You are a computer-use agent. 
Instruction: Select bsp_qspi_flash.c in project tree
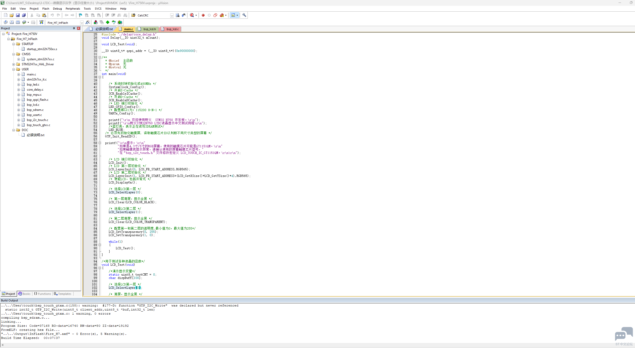coord(38,100)
